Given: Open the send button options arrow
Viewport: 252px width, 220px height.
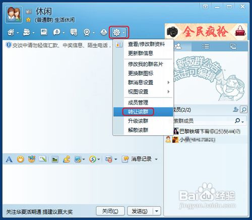Looking at the screenshot, I should (x=157, y=211).
